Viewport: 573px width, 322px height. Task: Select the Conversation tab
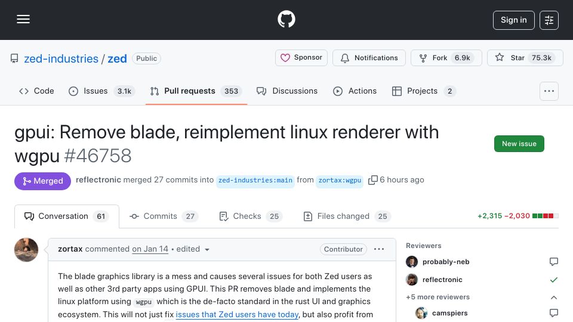[x=66, y=216]
